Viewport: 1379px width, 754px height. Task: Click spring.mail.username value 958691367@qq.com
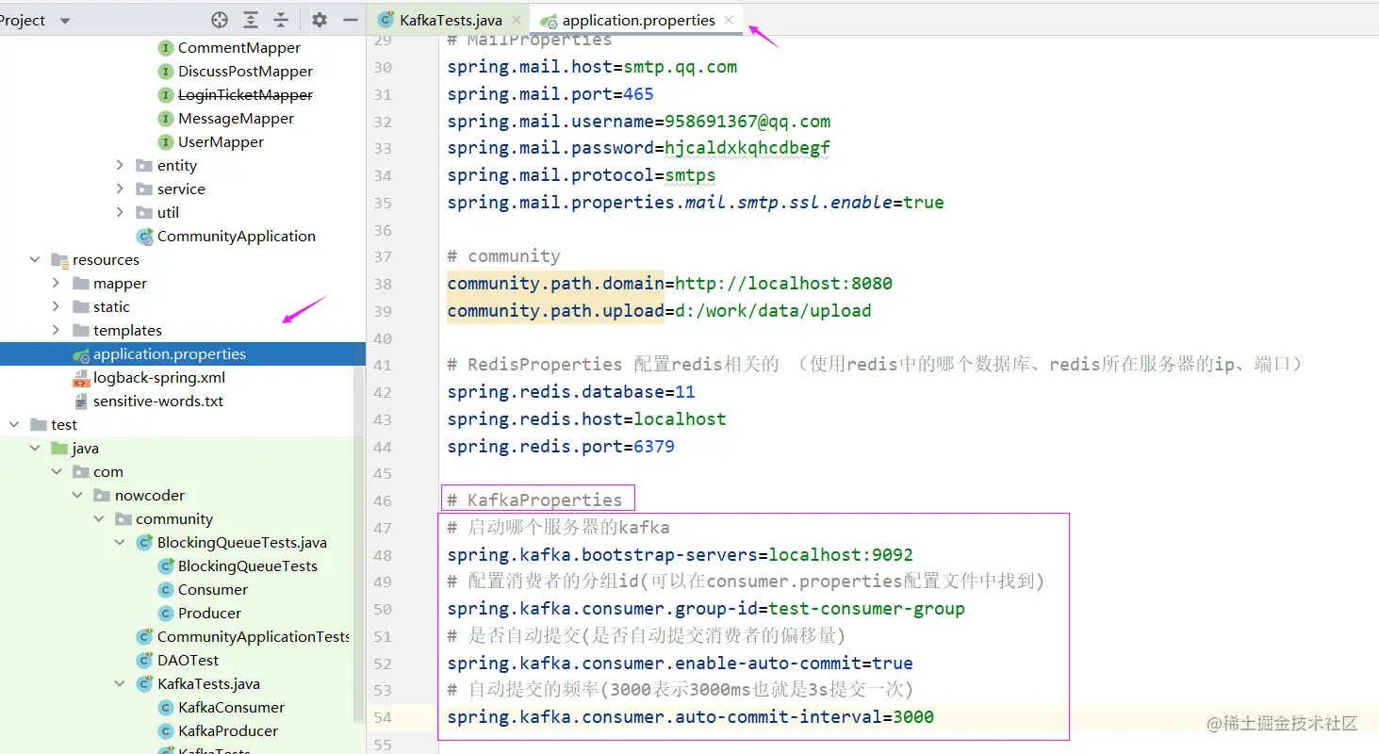click(x=747, y=122)
